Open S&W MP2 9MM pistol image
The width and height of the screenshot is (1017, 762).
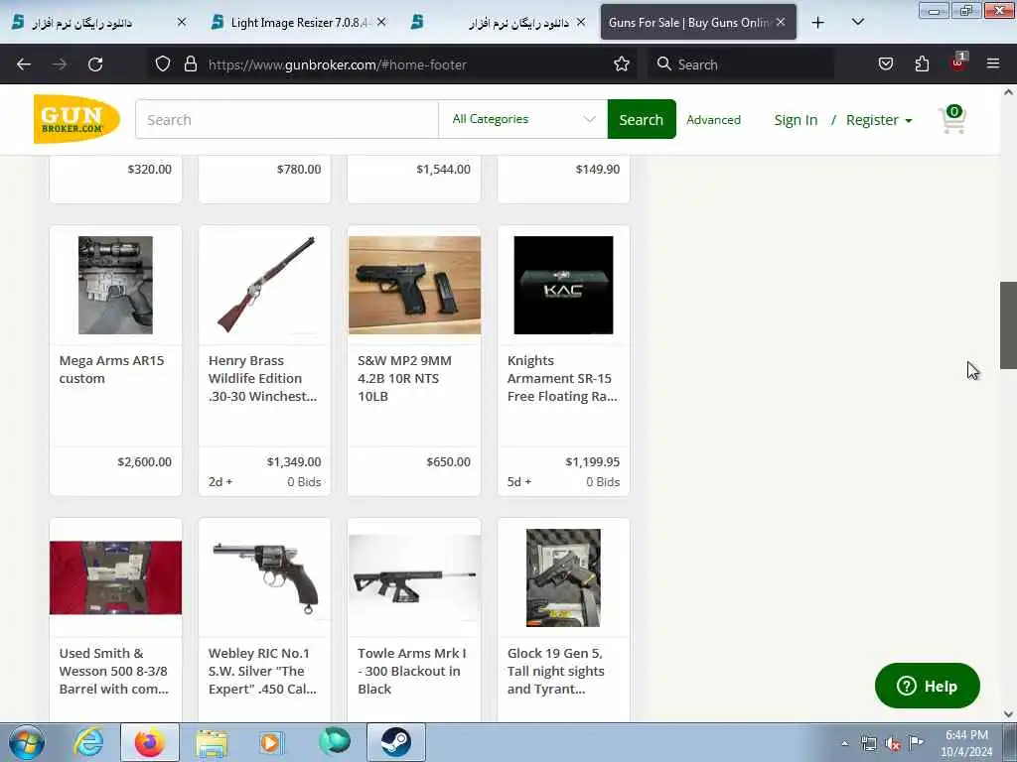(414, 285)
